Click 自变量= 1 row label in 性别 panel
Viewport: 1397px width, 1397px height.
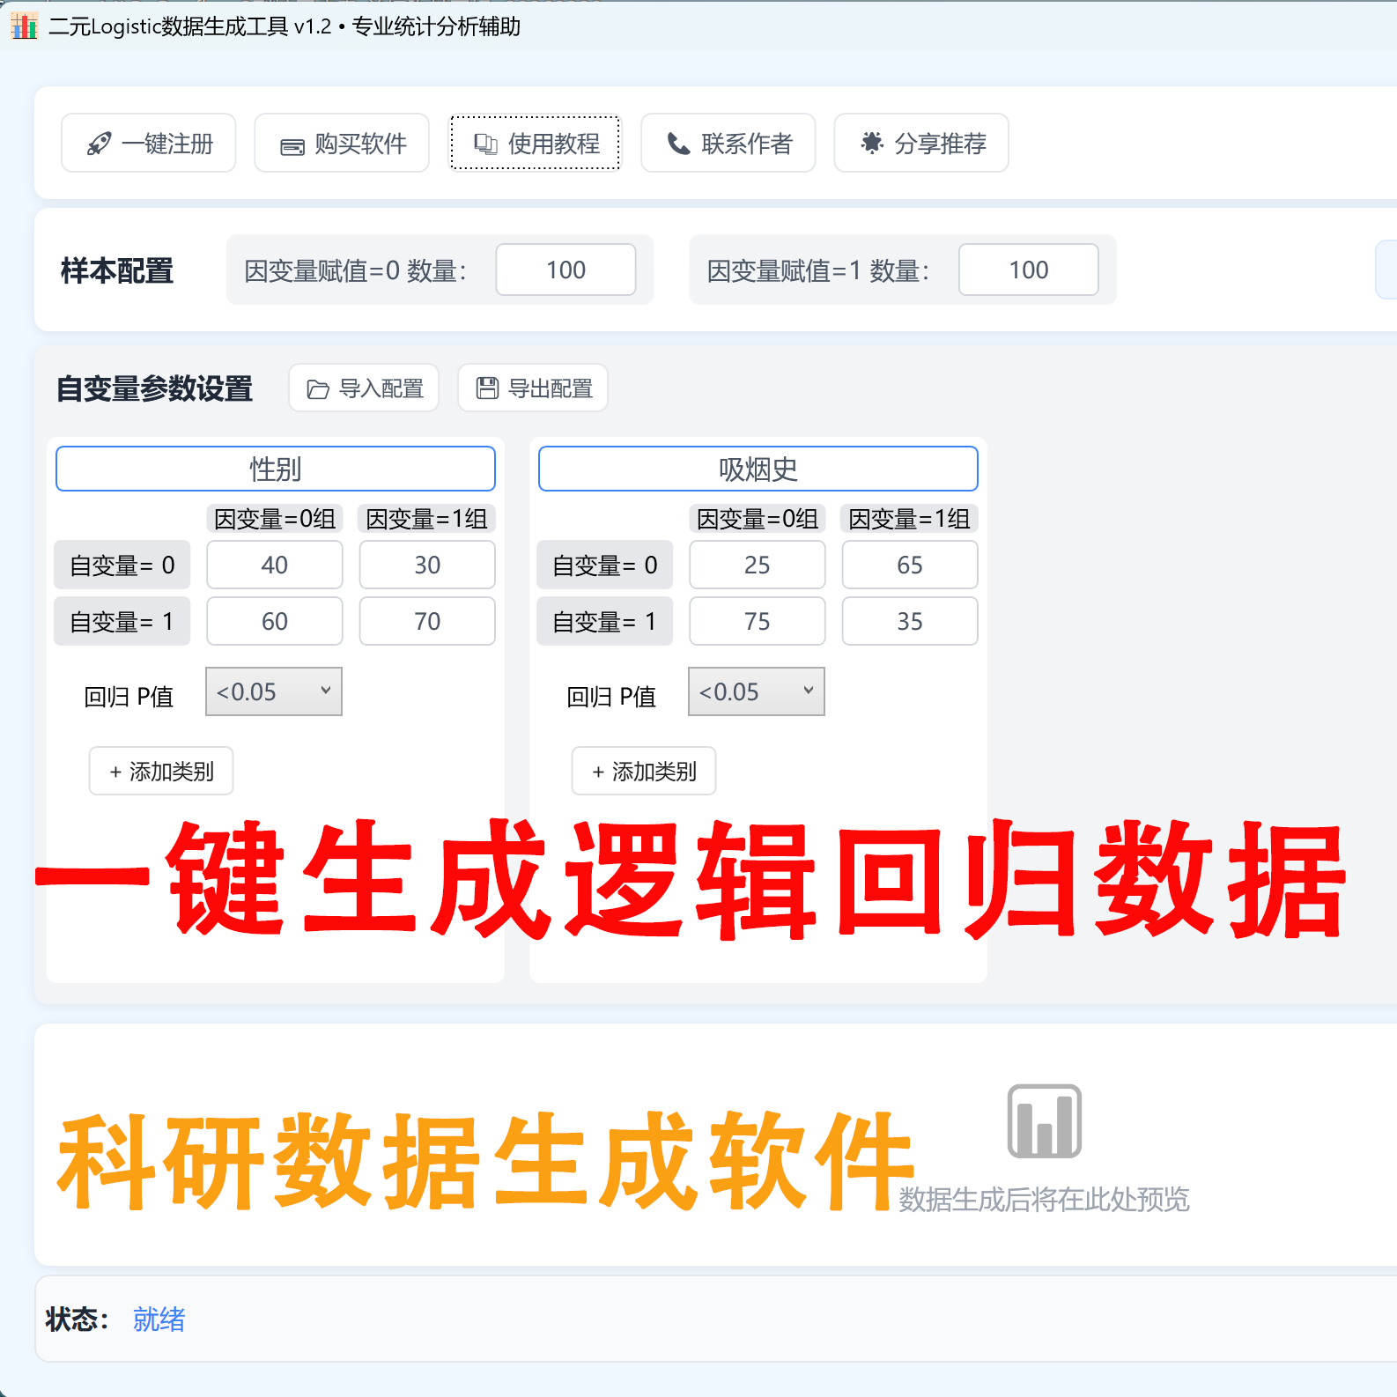tap(122, 621)
